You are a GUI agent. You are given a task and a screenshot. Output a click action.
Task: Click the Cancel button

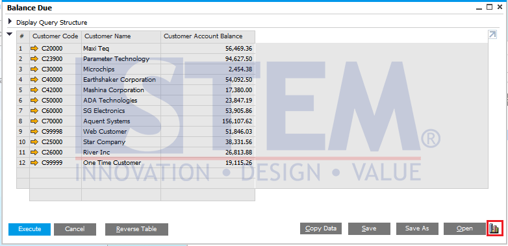(75, 229)
